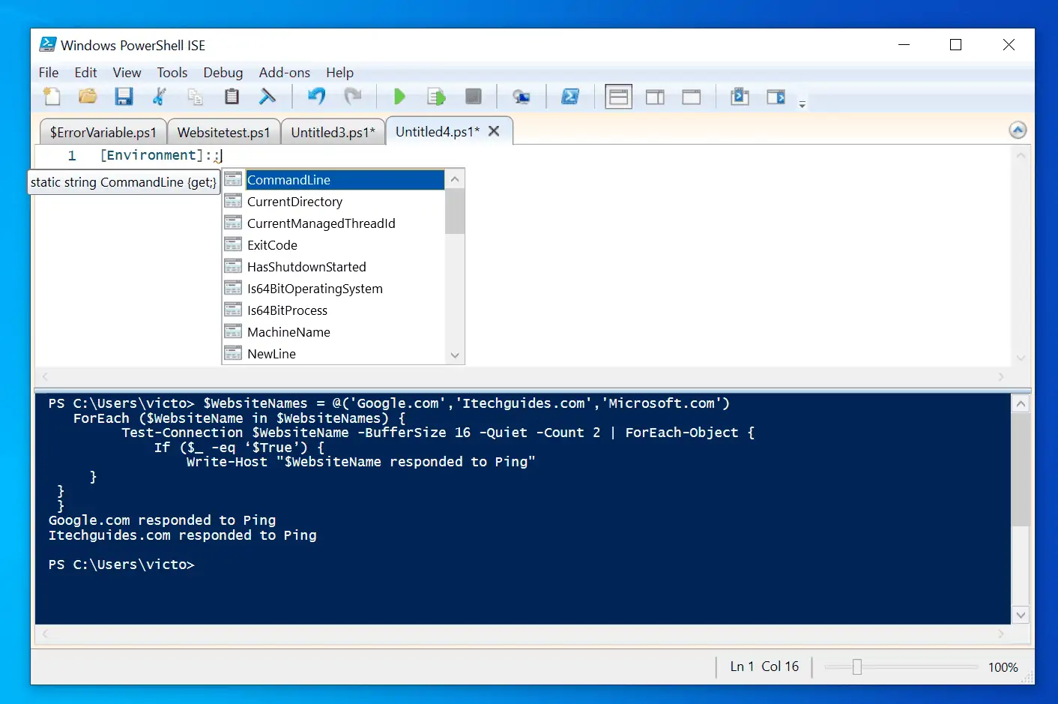
Task: Click the console pane scroll-up arrow
Action: [1020, 404]
